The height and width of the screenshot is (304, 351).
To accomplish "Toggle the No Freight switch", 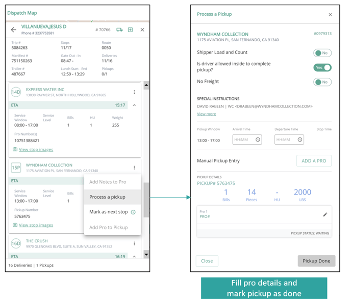I will click(x=322, y=82).
